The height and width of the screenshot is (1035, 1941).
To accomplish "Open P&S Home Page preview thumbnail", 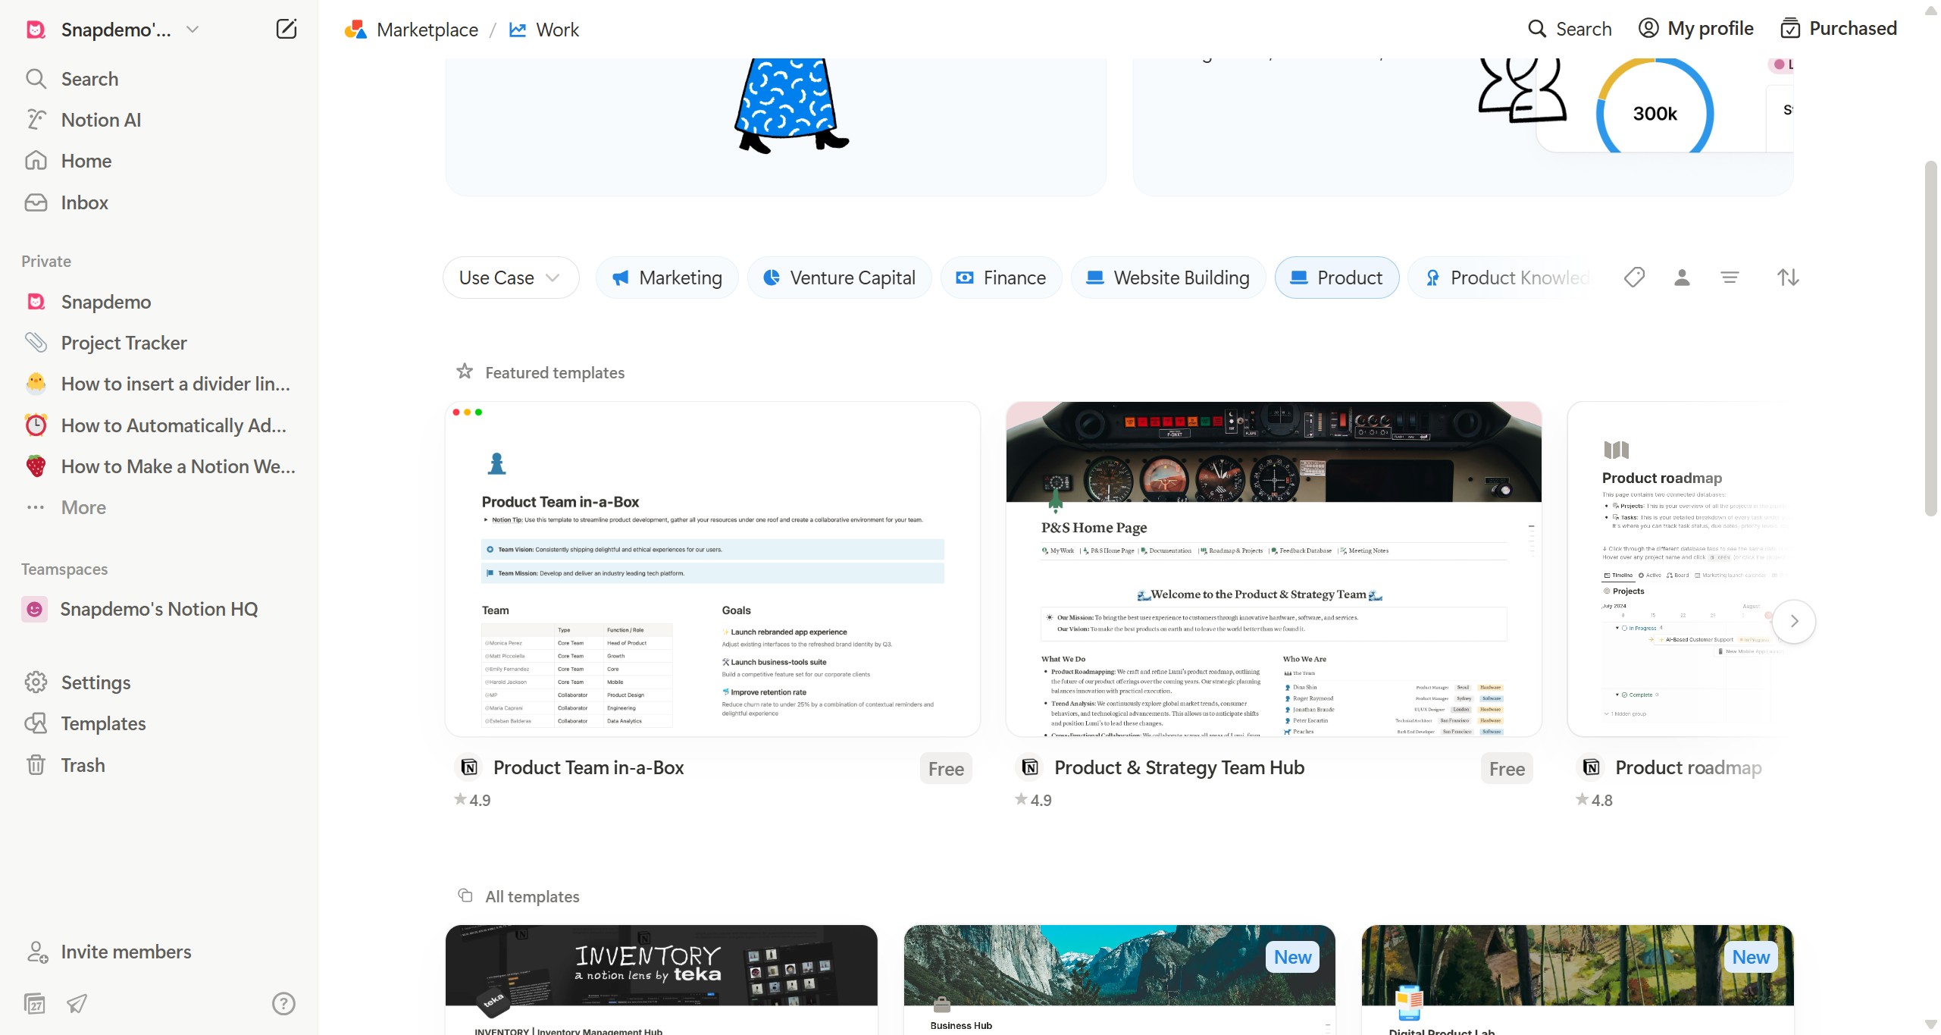I will [x=1273, y=569].
